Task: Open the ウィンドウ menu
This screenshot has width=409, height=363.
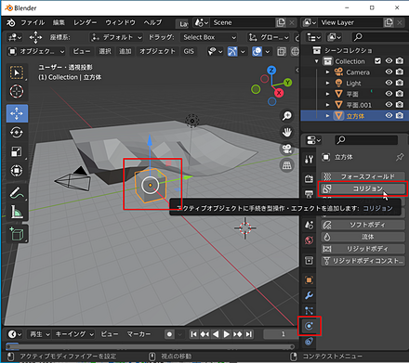Action: [120, 22]
